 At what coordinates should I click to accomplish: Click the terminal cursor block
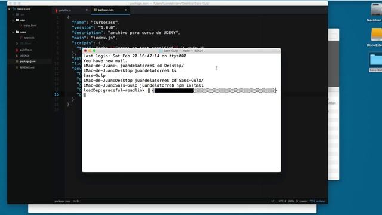tap(85, 95)
